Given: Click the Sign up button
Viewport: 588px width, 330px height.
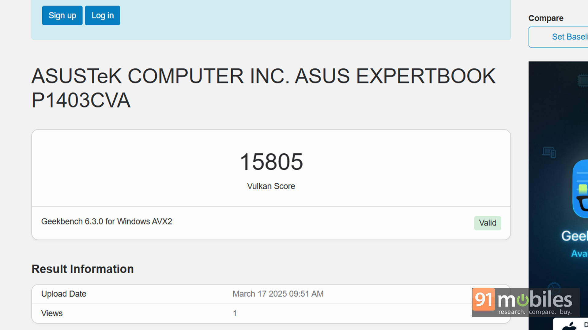Looking at the screenshot, I should pos(62,15).
